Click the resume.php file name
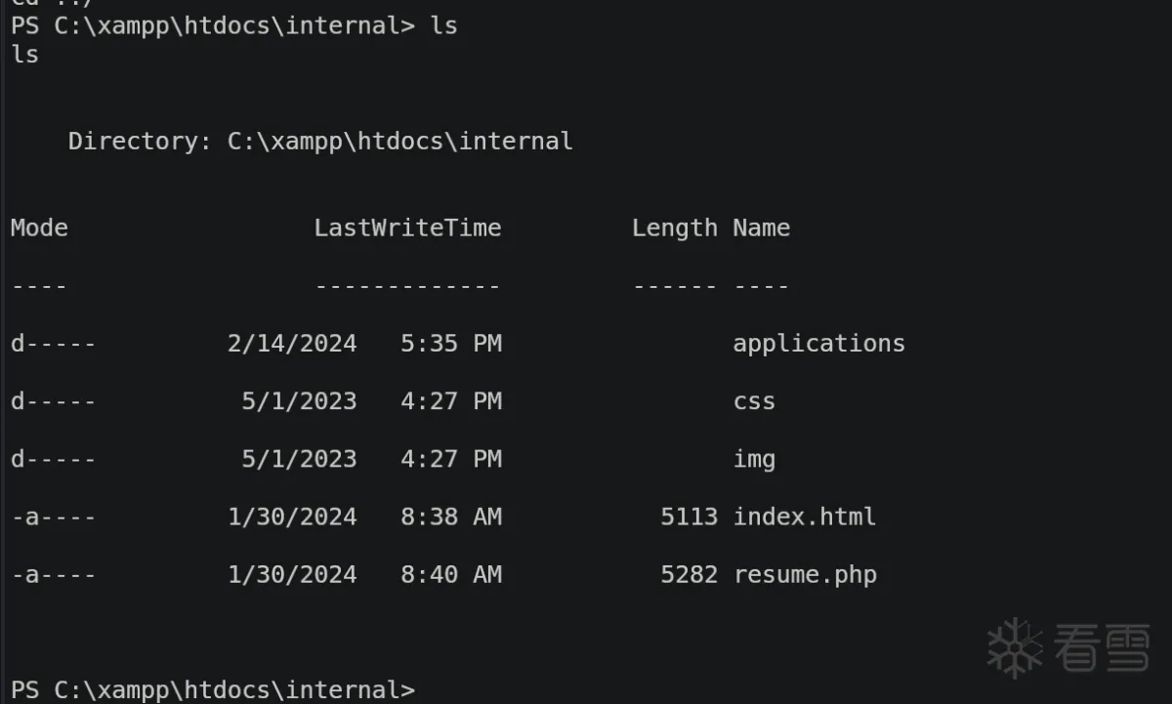The height and width of the screenshot is (704, 1172). (x=805, y=574)
